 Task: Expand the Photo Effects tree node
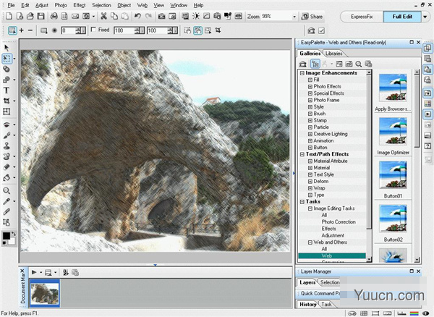point(310,87)
